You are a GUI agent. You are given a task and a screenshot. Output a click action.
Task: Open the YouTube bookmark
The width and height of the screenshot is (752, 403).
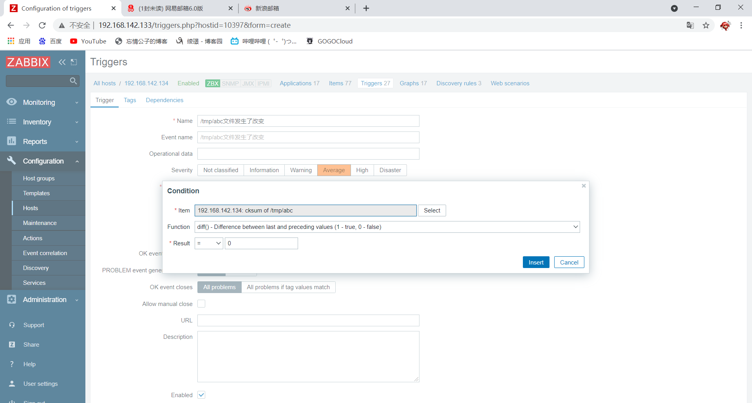pyautogui.click(x=88, y=41)
